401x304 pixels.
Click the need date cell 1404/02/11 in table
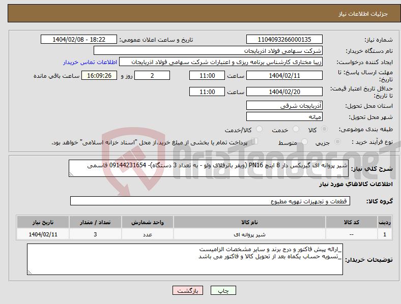43,234
